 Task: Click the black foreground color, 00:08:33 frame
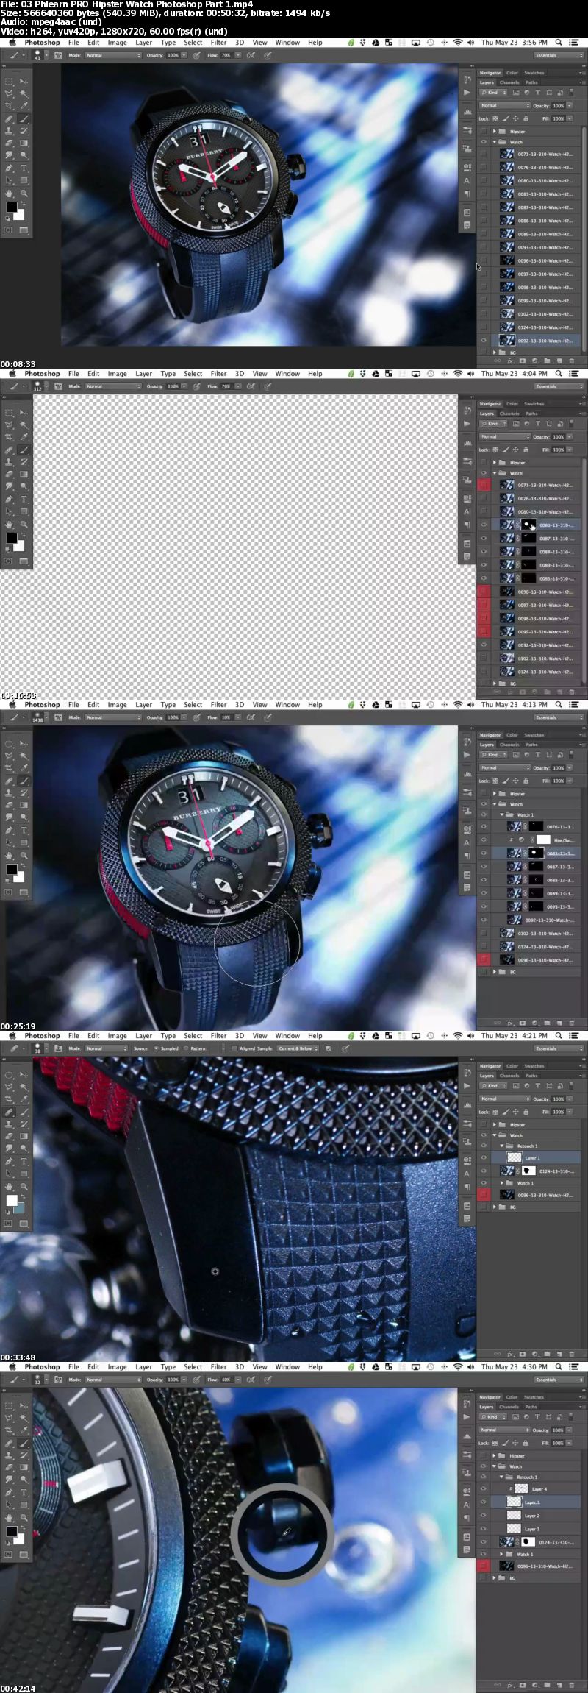tap(11, 207)
